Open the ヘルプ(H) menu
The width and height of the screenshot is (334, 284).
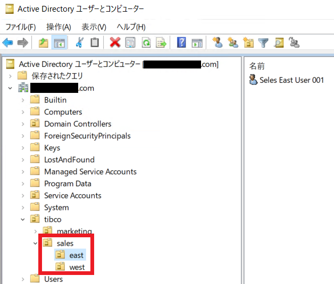click(131, 27)
